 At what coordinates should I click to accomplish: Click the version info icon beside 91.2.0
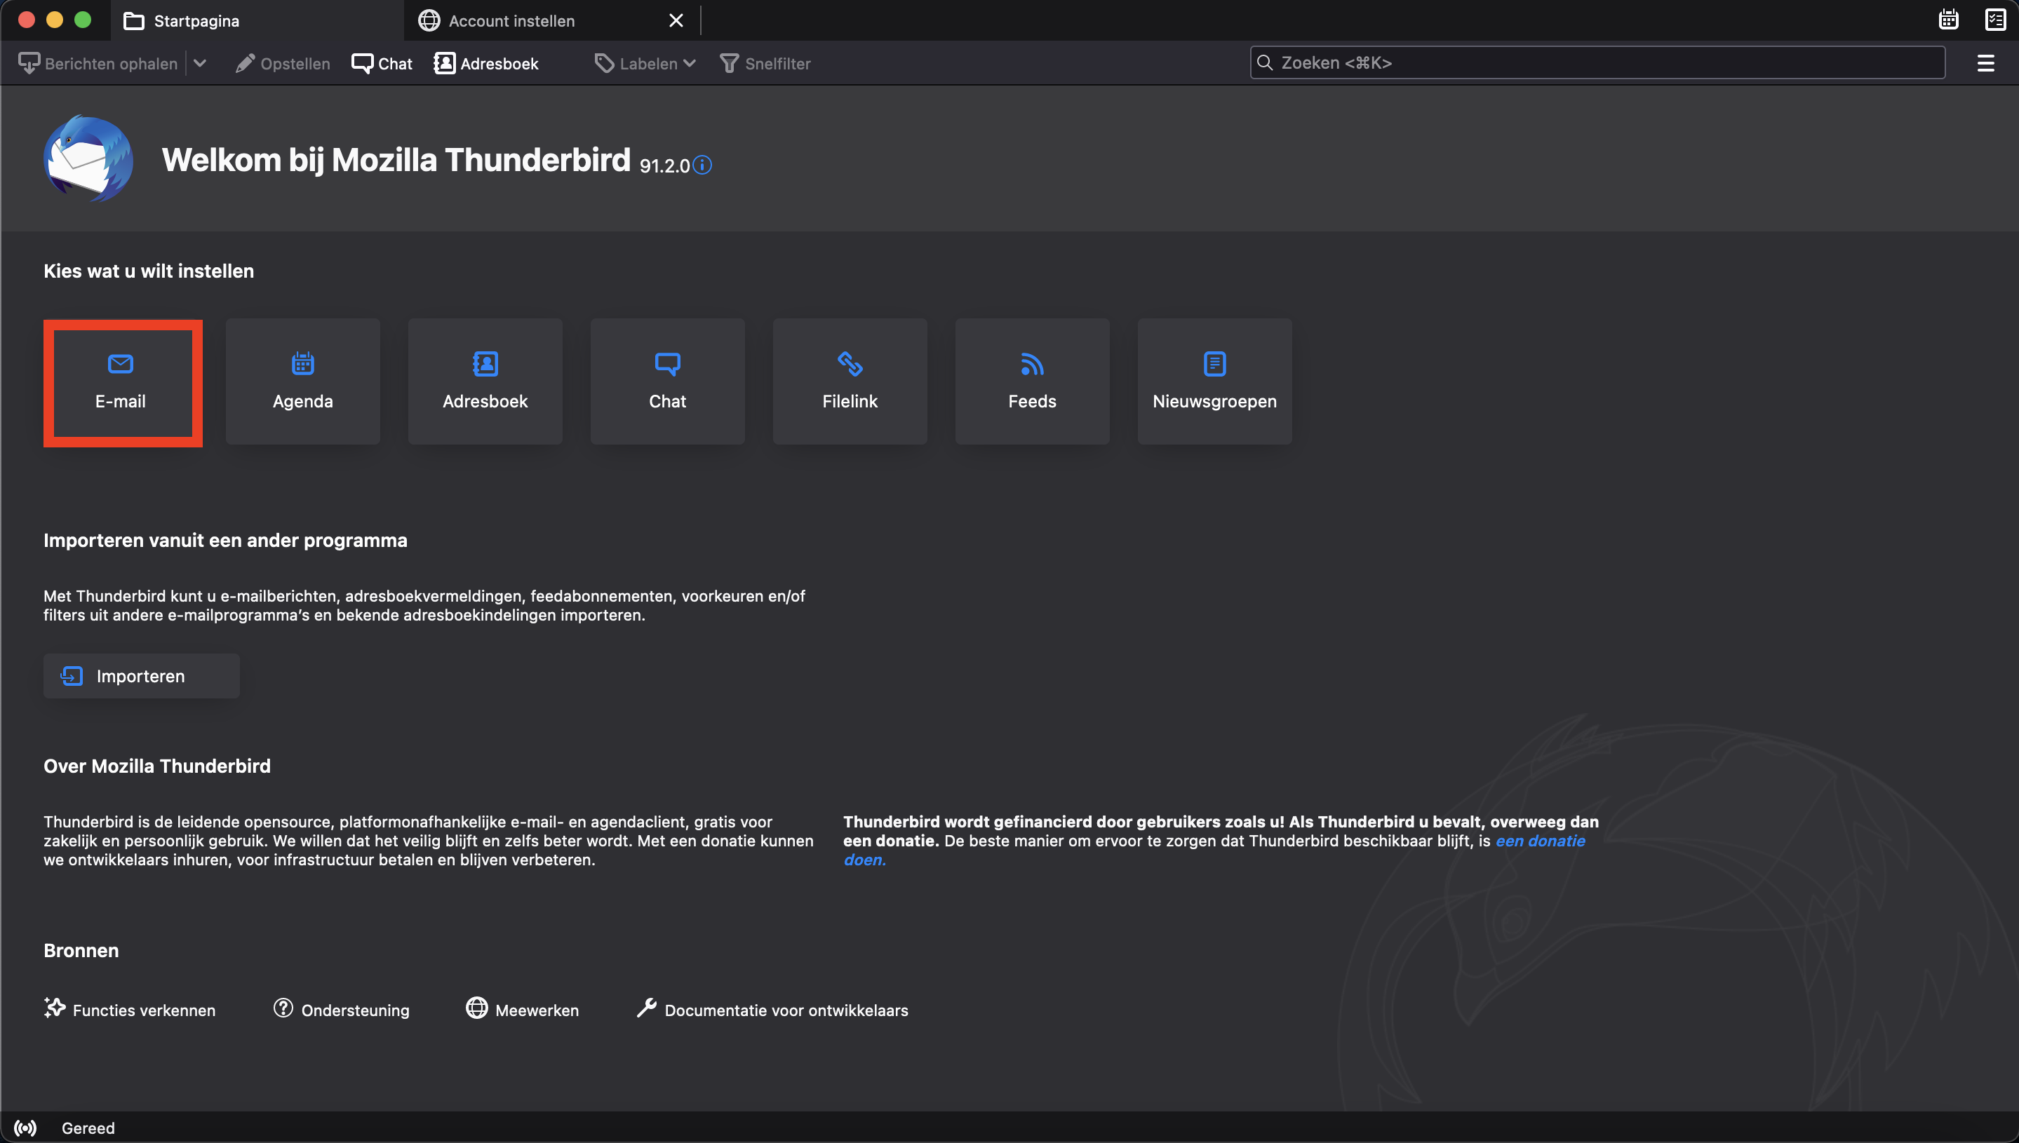pos(702,165)
